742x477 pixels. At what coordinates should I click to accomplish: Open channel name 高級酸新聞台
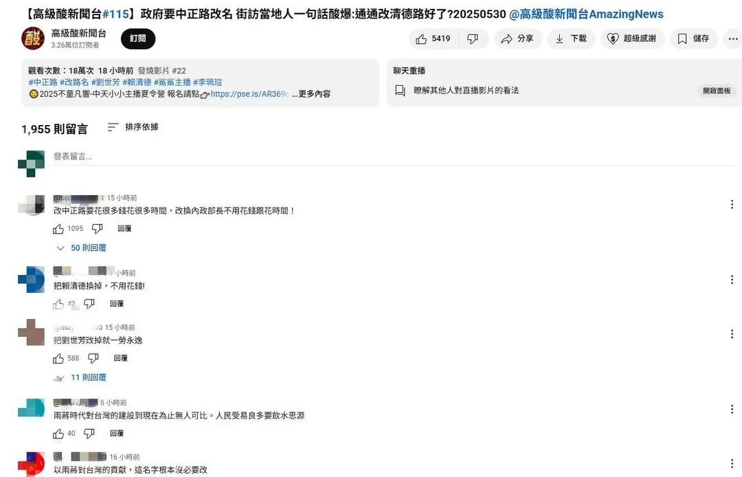[x=78, y=33]
